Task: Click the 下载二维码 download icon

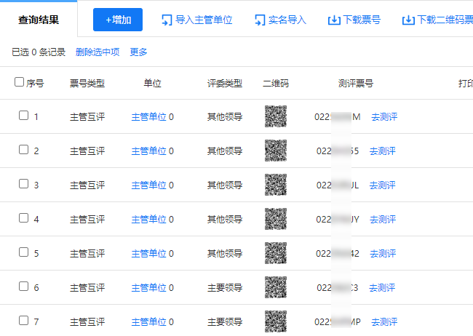Action: [408, 20]
